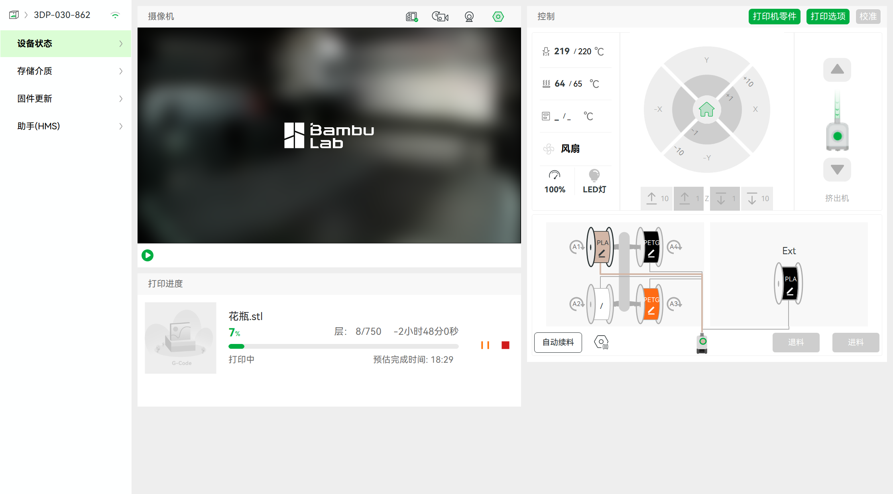Open 存储介质 storage media tab
Viewport: 893px width, 494px height.
click(x=66, y=71)
